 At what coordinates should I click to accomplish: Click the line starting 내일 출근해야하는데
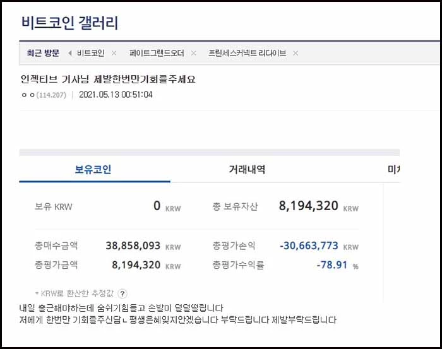point(121,308)
